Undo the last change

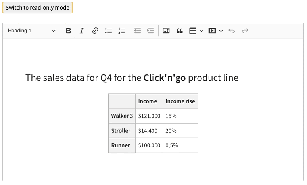pyautogui.click(x=232, y=31)
